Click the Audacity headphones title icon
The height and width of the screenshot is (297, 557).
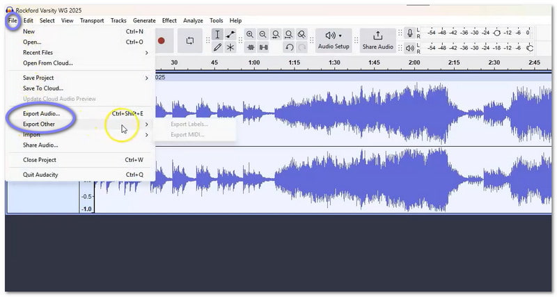click(x=10, y=10)
